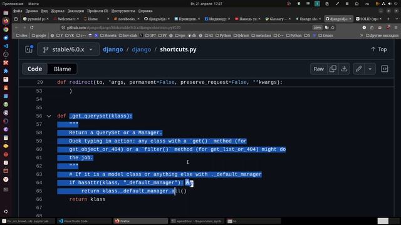Jump to Top of file
Screen dimensions: 401x225
379,49
